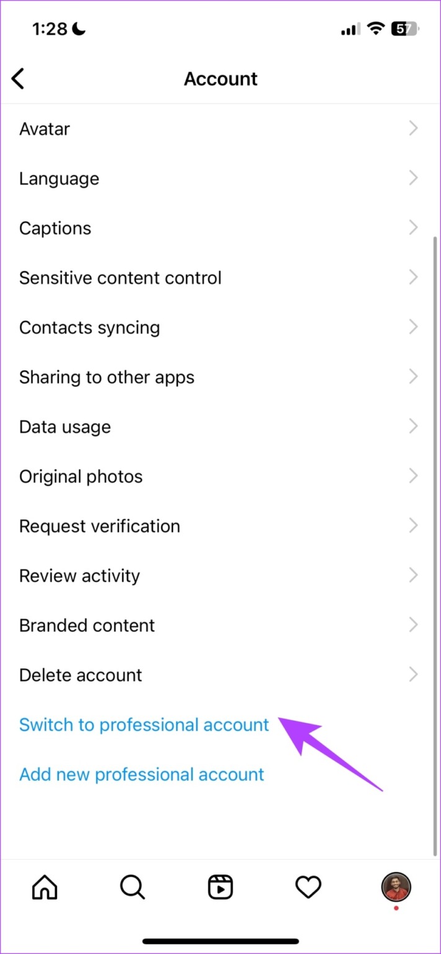Open Reels from the bottom navigation
This screenshot has width=441, height=954.
coord(220,887)
